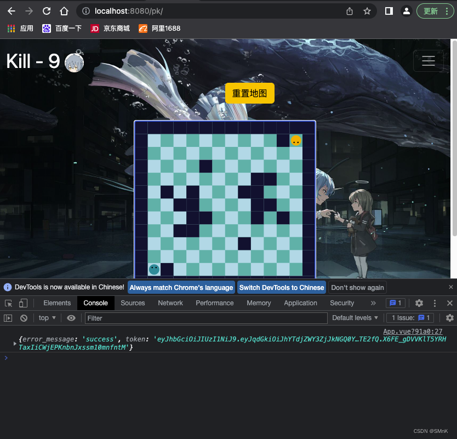Screen dimensions: 457x439
Task: Click the browser forward arrow
Action: [29, 11]
